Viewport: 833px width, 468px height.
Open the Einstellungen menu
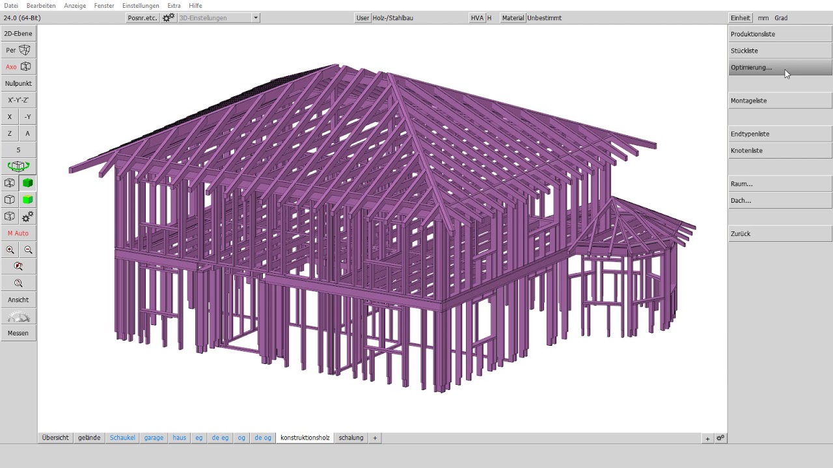tap(141, 5)
